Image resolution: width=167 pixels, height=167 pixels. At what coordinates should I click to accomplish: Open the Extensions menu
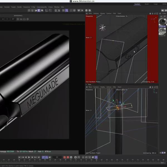tap(27, 7)
